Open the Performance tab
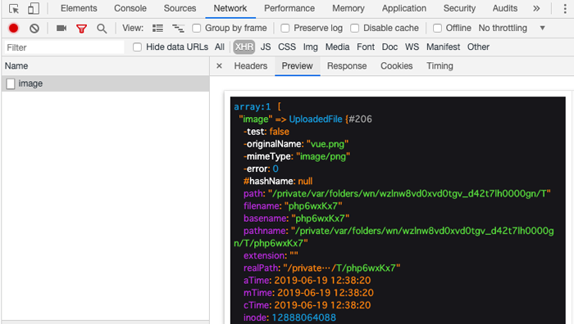 [x=289, y=8]
